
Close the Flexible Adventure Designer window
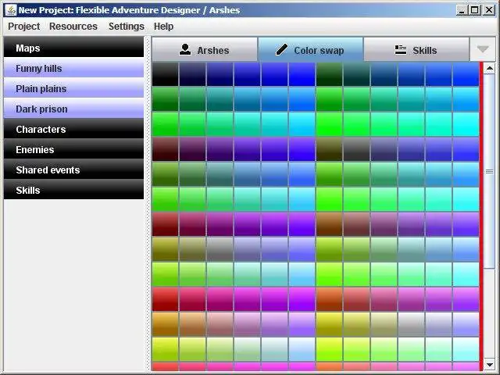488,10
